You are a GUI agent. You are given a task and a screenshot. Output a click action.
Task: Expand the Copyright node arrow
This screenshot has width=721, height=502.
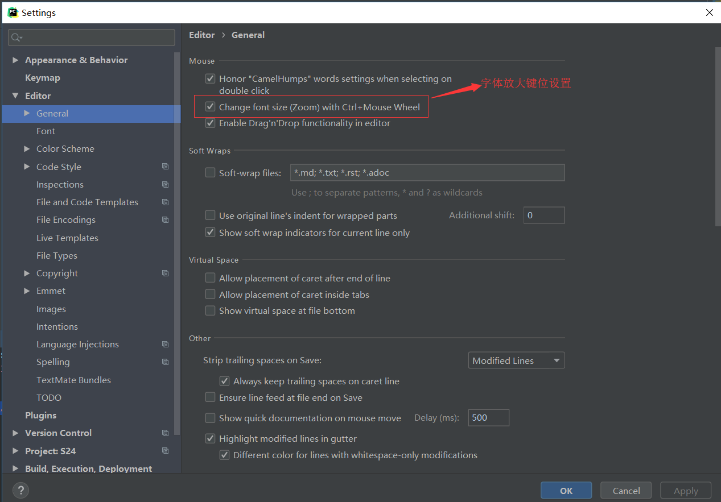coord(27,273)
